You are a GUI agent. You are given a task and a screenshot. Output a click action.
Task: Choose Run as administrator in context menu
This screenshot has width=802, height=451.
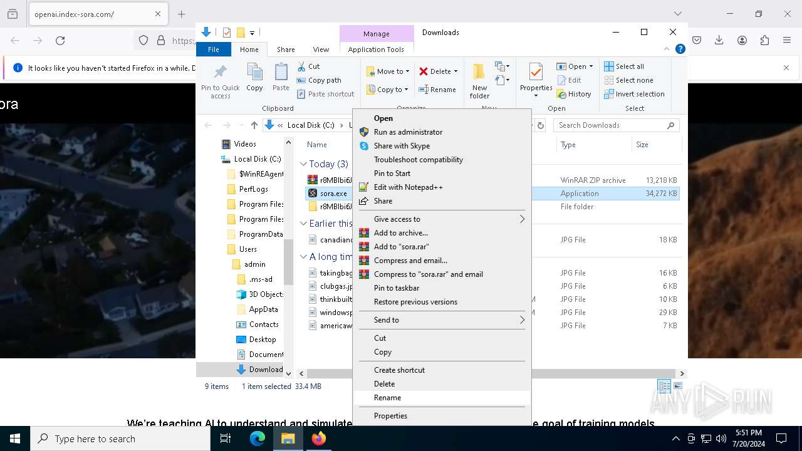click(442, 132)
